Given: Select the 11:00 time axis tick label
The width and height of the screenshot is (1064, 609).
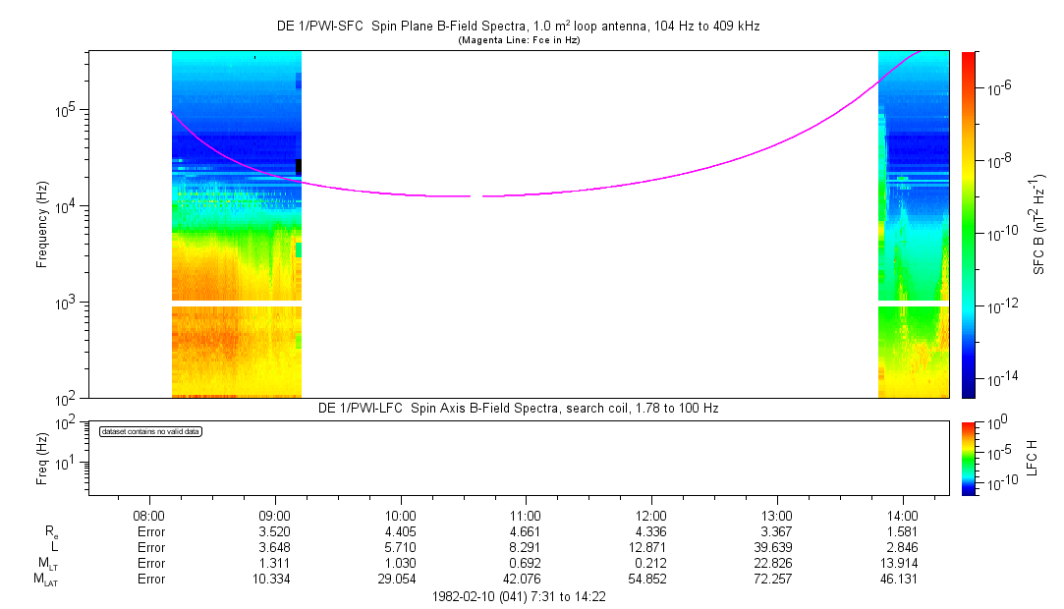Looking at the screenshot, I should point(526,515).
